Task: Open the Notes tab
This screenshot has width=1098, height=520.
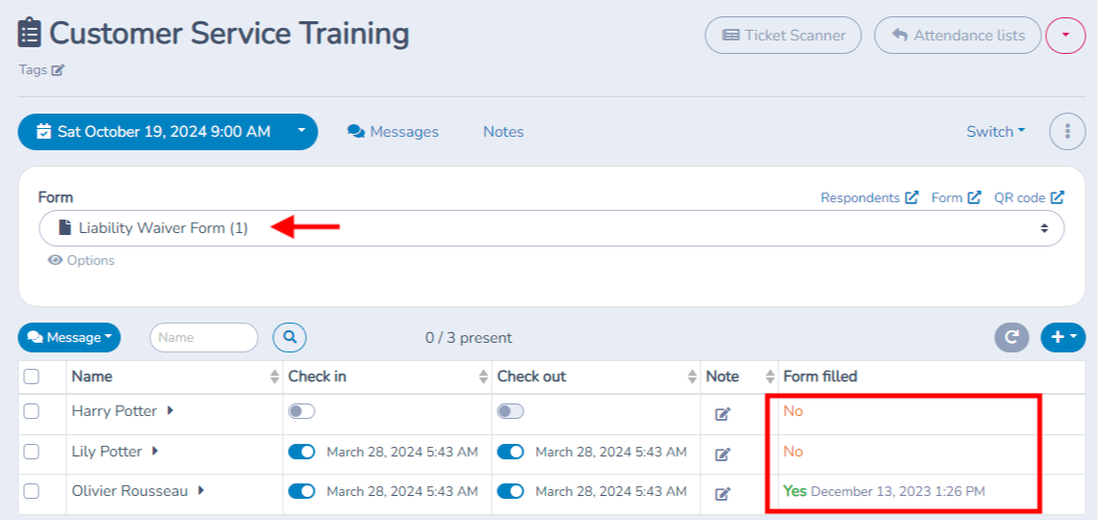Action: pyautogui.click(x=503, y=132)
